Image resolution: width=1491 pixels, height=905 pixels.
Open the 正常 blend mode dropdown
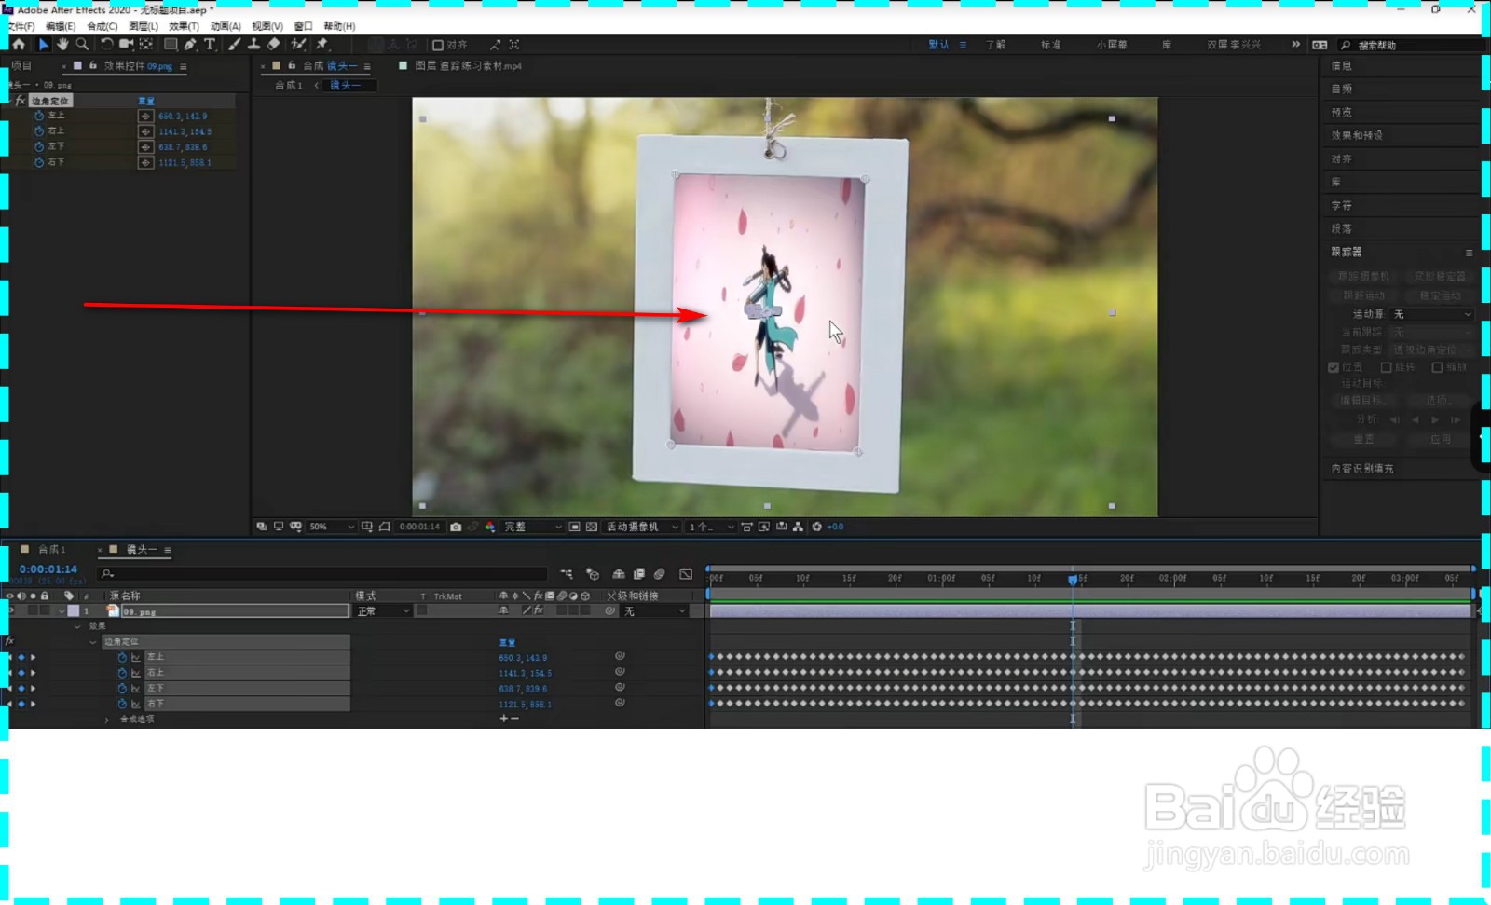(383, 611)
